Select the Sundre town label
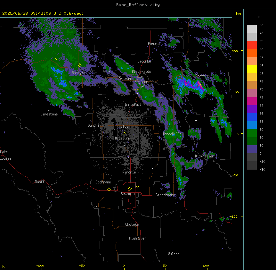276x270 pixels. pos(93,125)
